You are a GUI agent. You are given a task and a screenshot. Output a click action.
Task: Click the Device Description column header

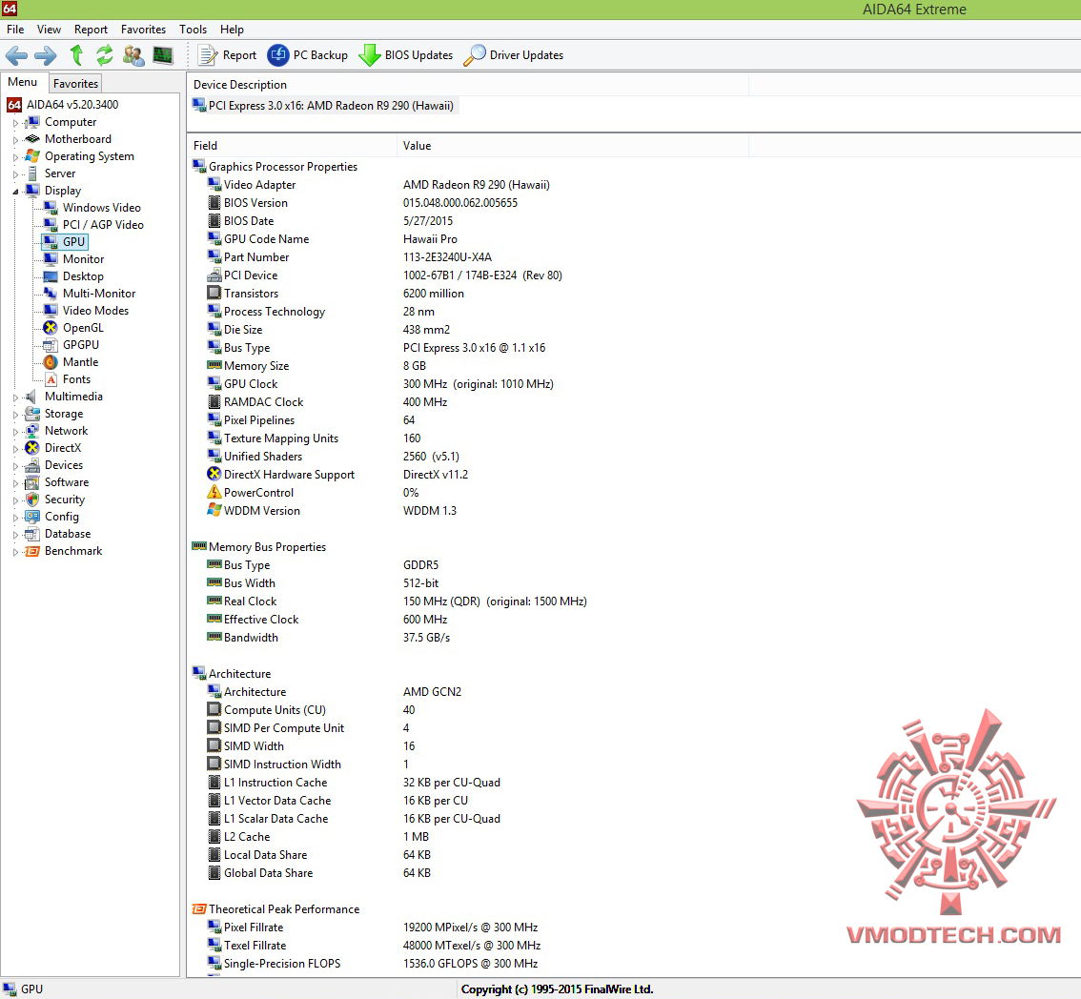(467, 85)
